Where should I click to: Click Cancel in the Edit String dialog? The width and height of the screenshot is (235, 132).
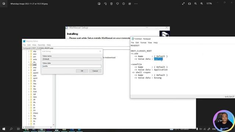[95, 71]
